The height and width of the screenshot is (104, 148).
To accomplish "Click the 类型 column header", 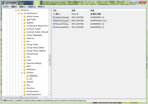I will tap(80, 11).
